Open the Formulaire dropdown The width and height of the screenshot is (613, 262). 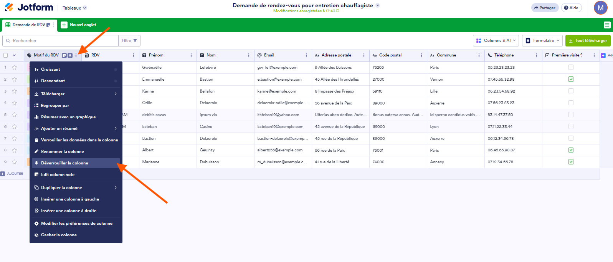(542, 40)
